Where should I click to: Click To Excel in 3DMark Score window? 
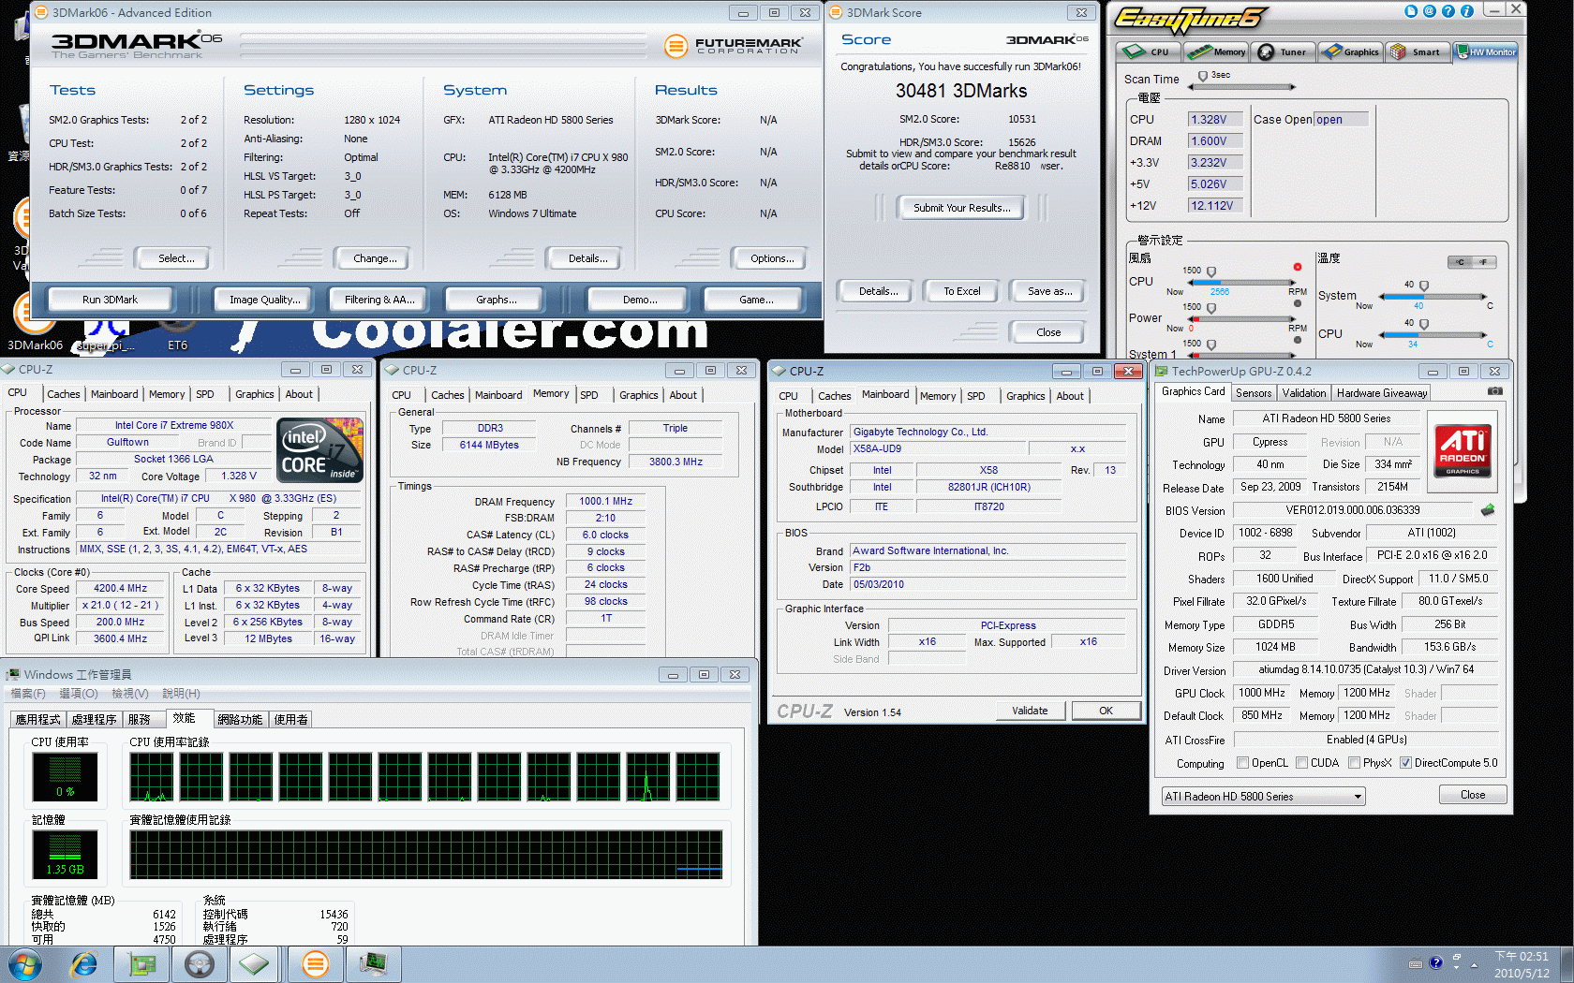(961, 291)
